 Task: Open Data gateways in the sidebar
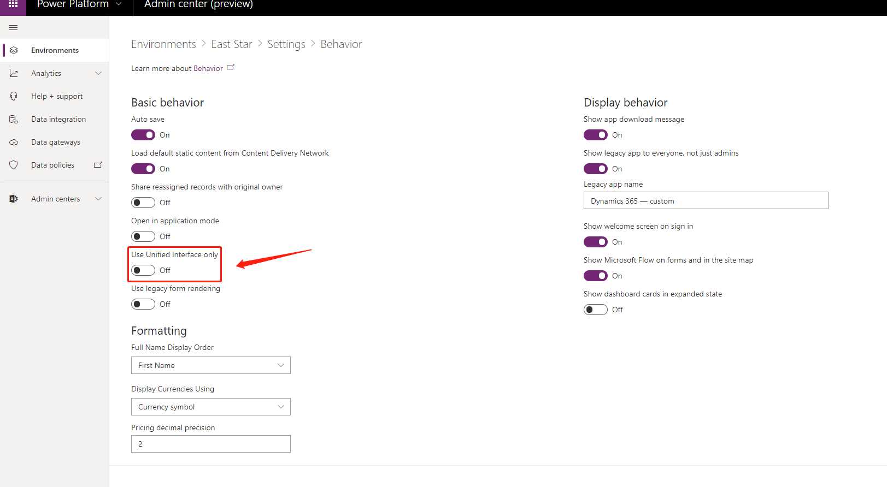point(55,142)
